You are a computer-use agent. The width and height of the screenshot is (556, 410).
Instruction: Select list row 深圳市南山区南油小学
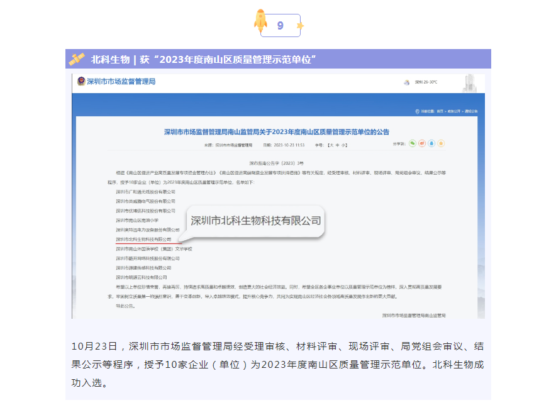(x=137, y=220)
